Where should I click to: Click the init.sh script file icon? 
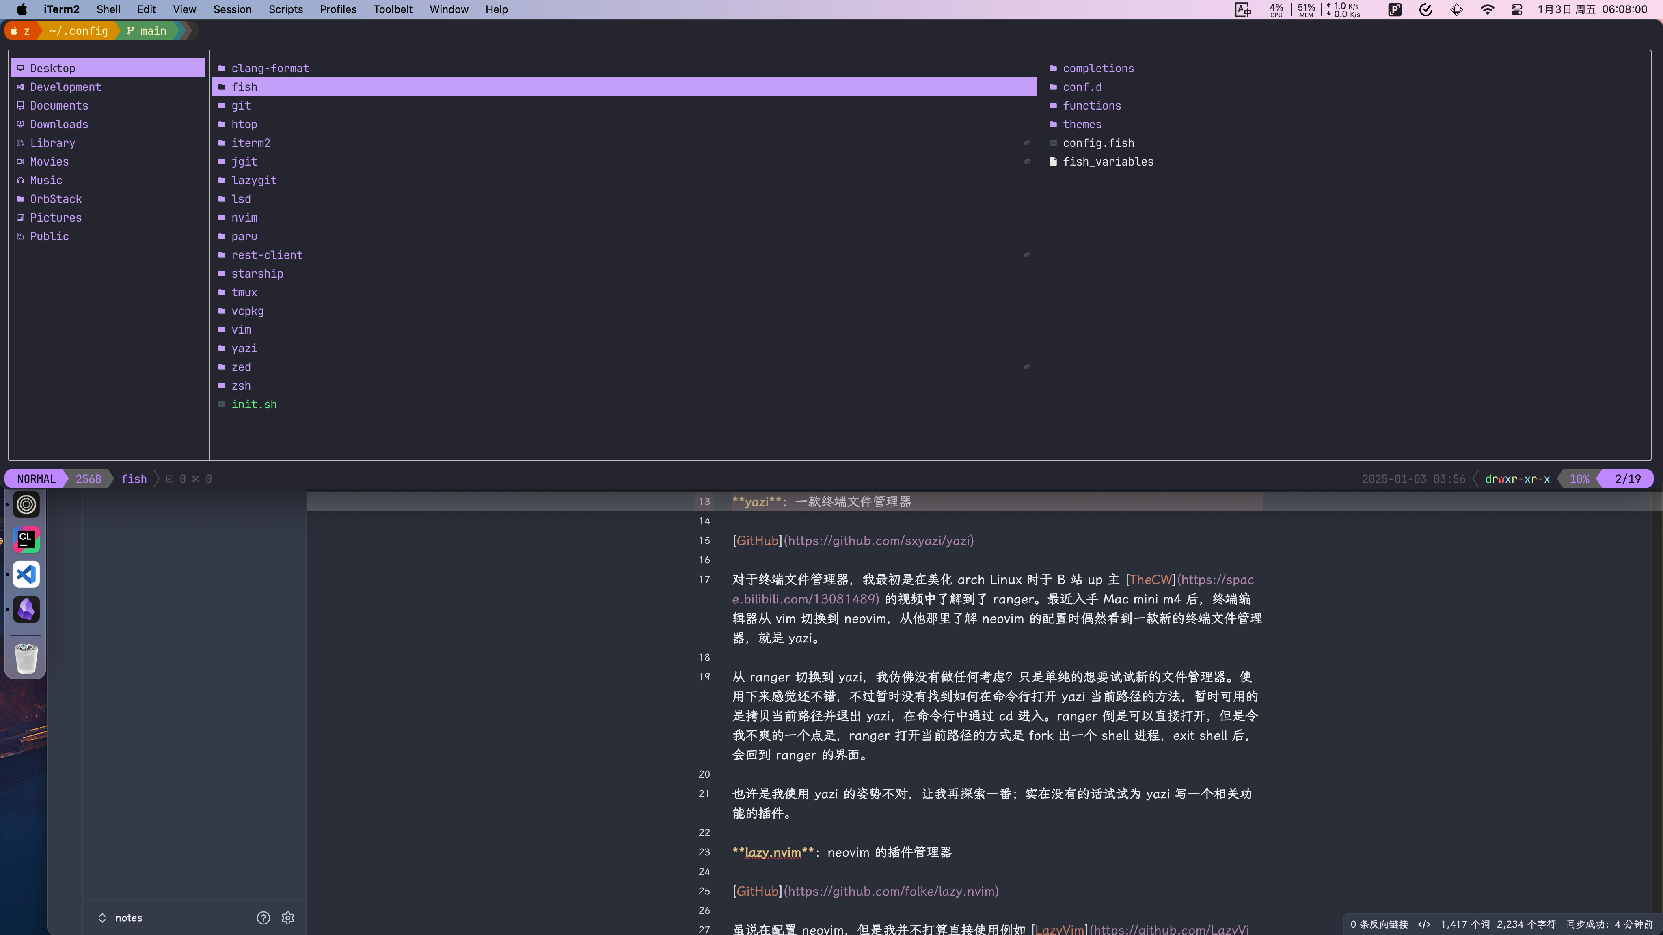point(221,404)
